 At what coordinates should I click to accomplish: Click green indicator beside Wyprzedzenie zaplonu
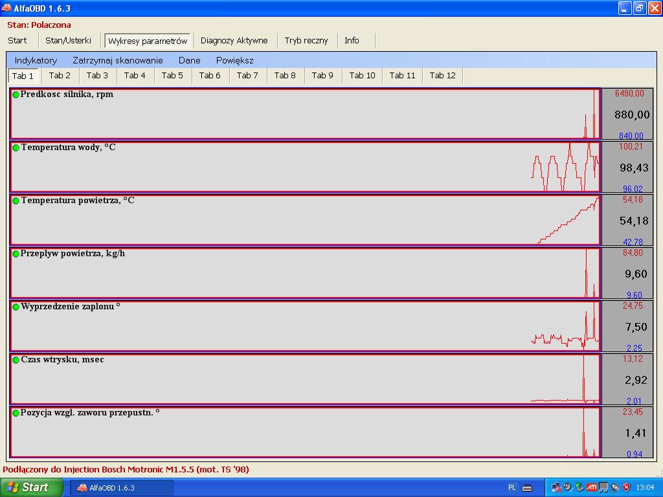[16, 307]
